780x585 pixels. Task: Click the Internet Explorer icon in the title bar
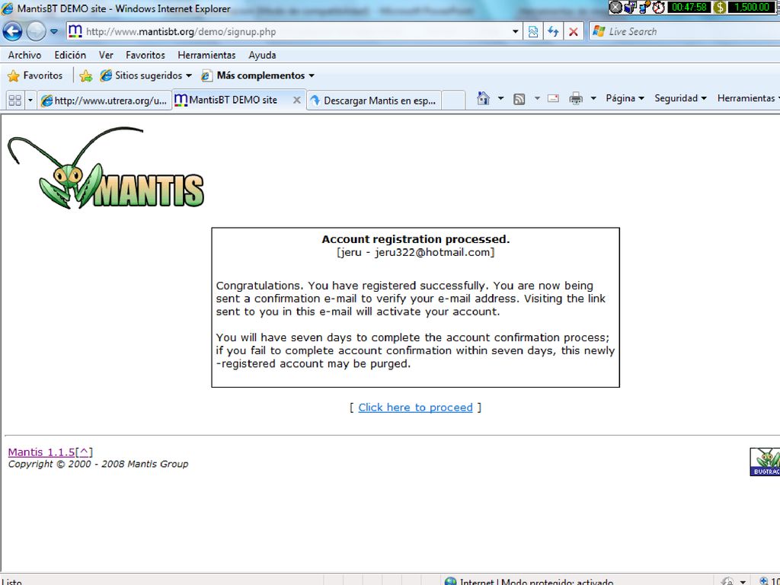pyautogui.click(x=8, y=8)
